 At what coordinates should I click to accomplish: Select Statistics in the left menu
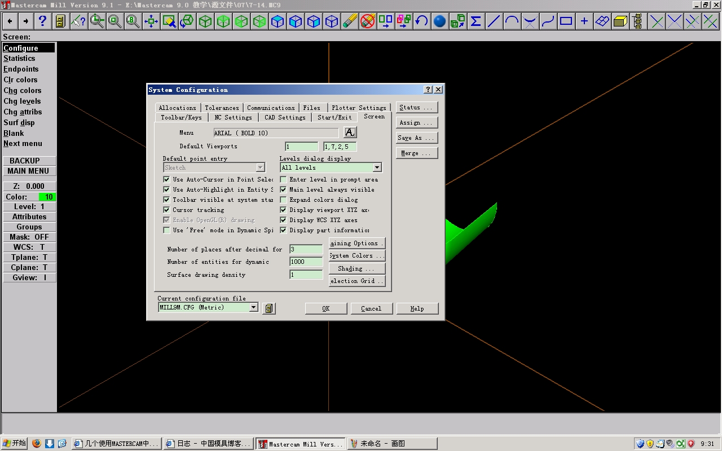[19, 59]
